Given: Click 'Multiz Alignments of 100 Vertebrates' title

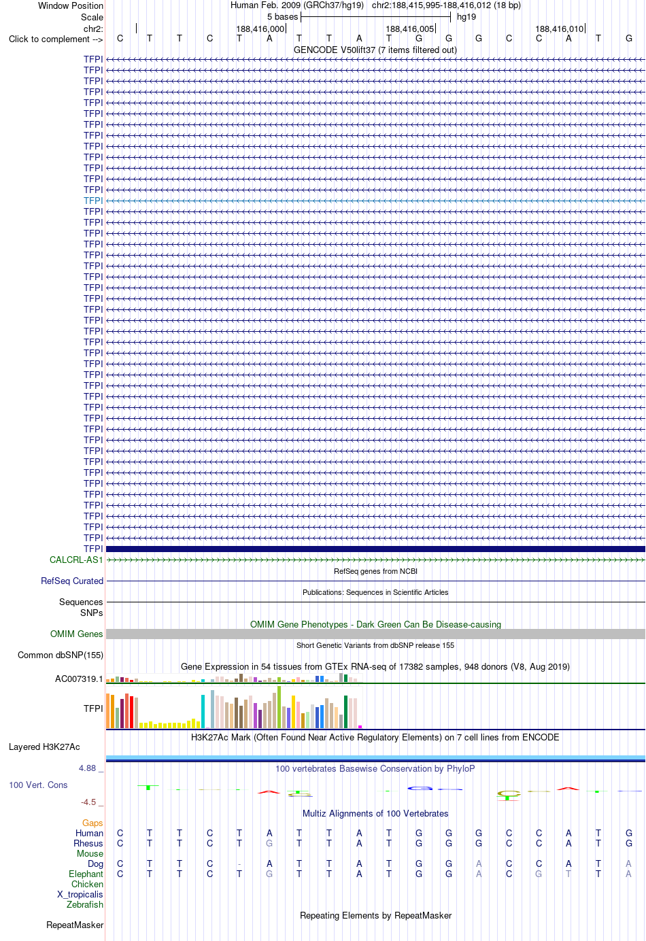Looking at the screenshot, I should click(375, 813).
